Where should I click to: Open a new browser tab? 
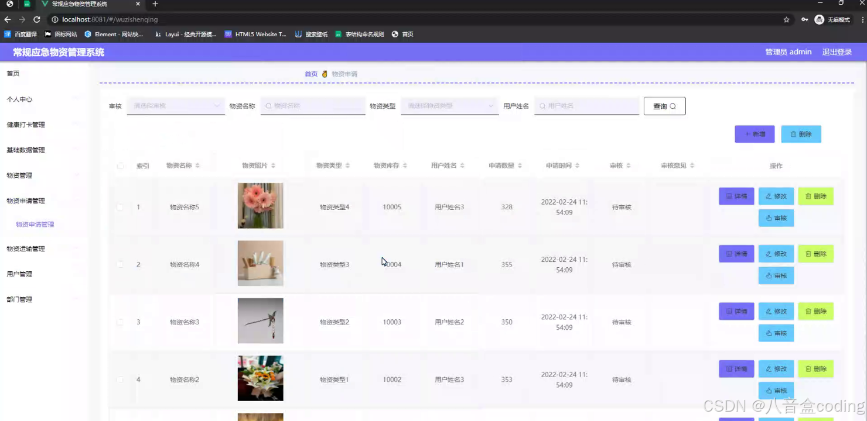point(155,4)
